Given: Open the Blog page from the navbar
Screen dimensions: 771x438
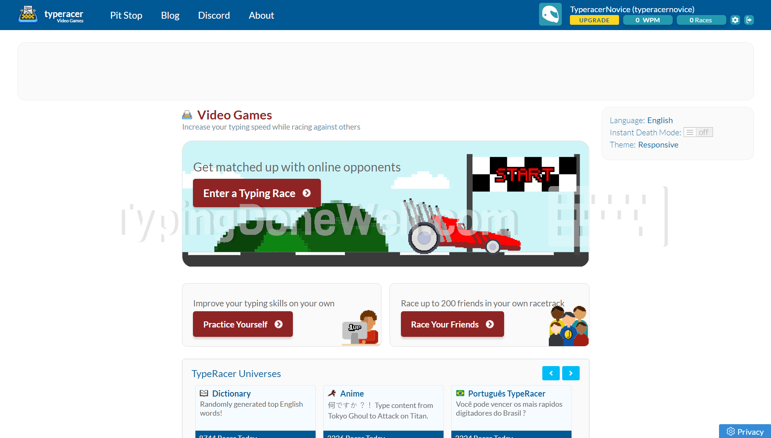Looking at the screenshot, I should click(x=170, y=15).
